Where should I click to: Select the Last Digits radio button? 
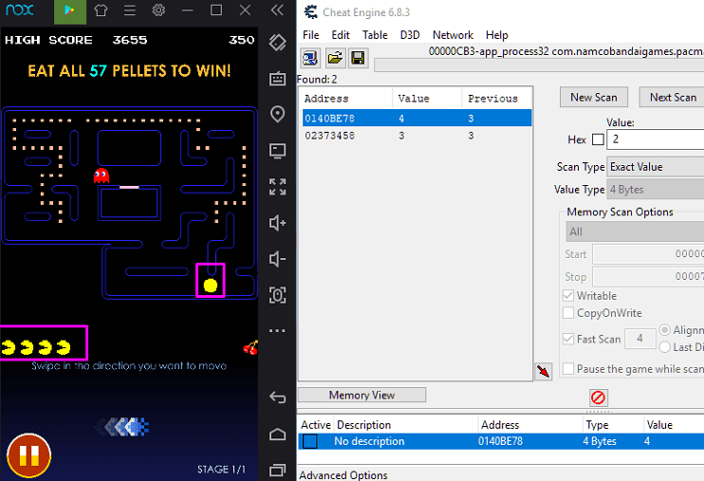tap(664, 347)
